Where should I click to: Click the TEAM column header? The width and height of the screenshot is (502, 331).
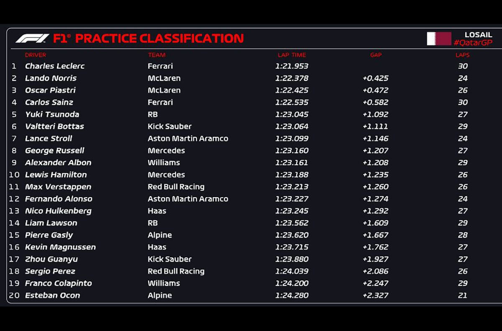tap(156, 55)
